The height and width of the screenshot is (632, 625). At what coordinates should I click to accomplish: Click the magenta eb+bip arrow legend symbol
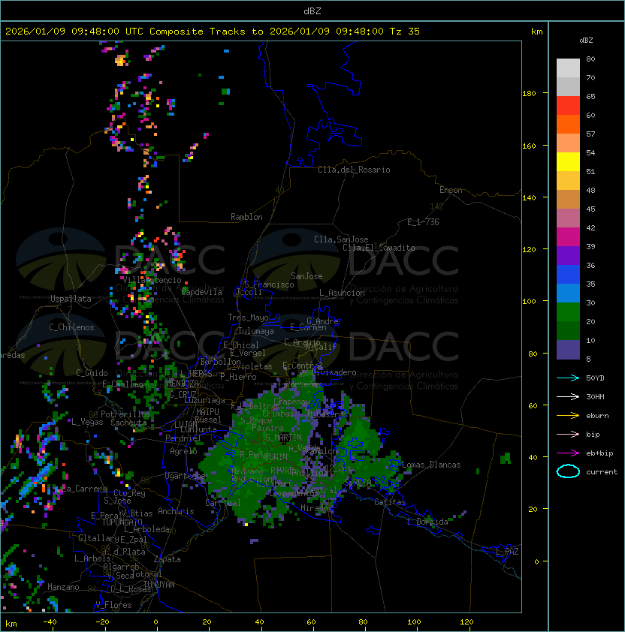(568, 453)
